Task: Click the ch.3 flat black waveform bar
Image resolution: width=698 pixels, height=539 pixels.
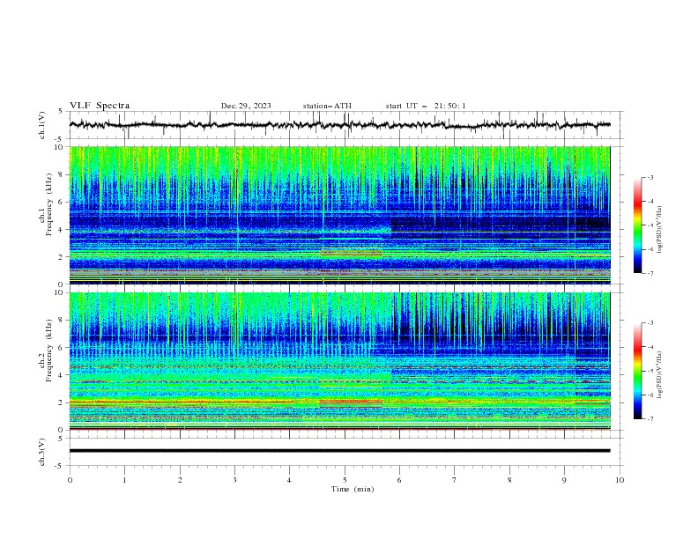Action: [339, 451]
